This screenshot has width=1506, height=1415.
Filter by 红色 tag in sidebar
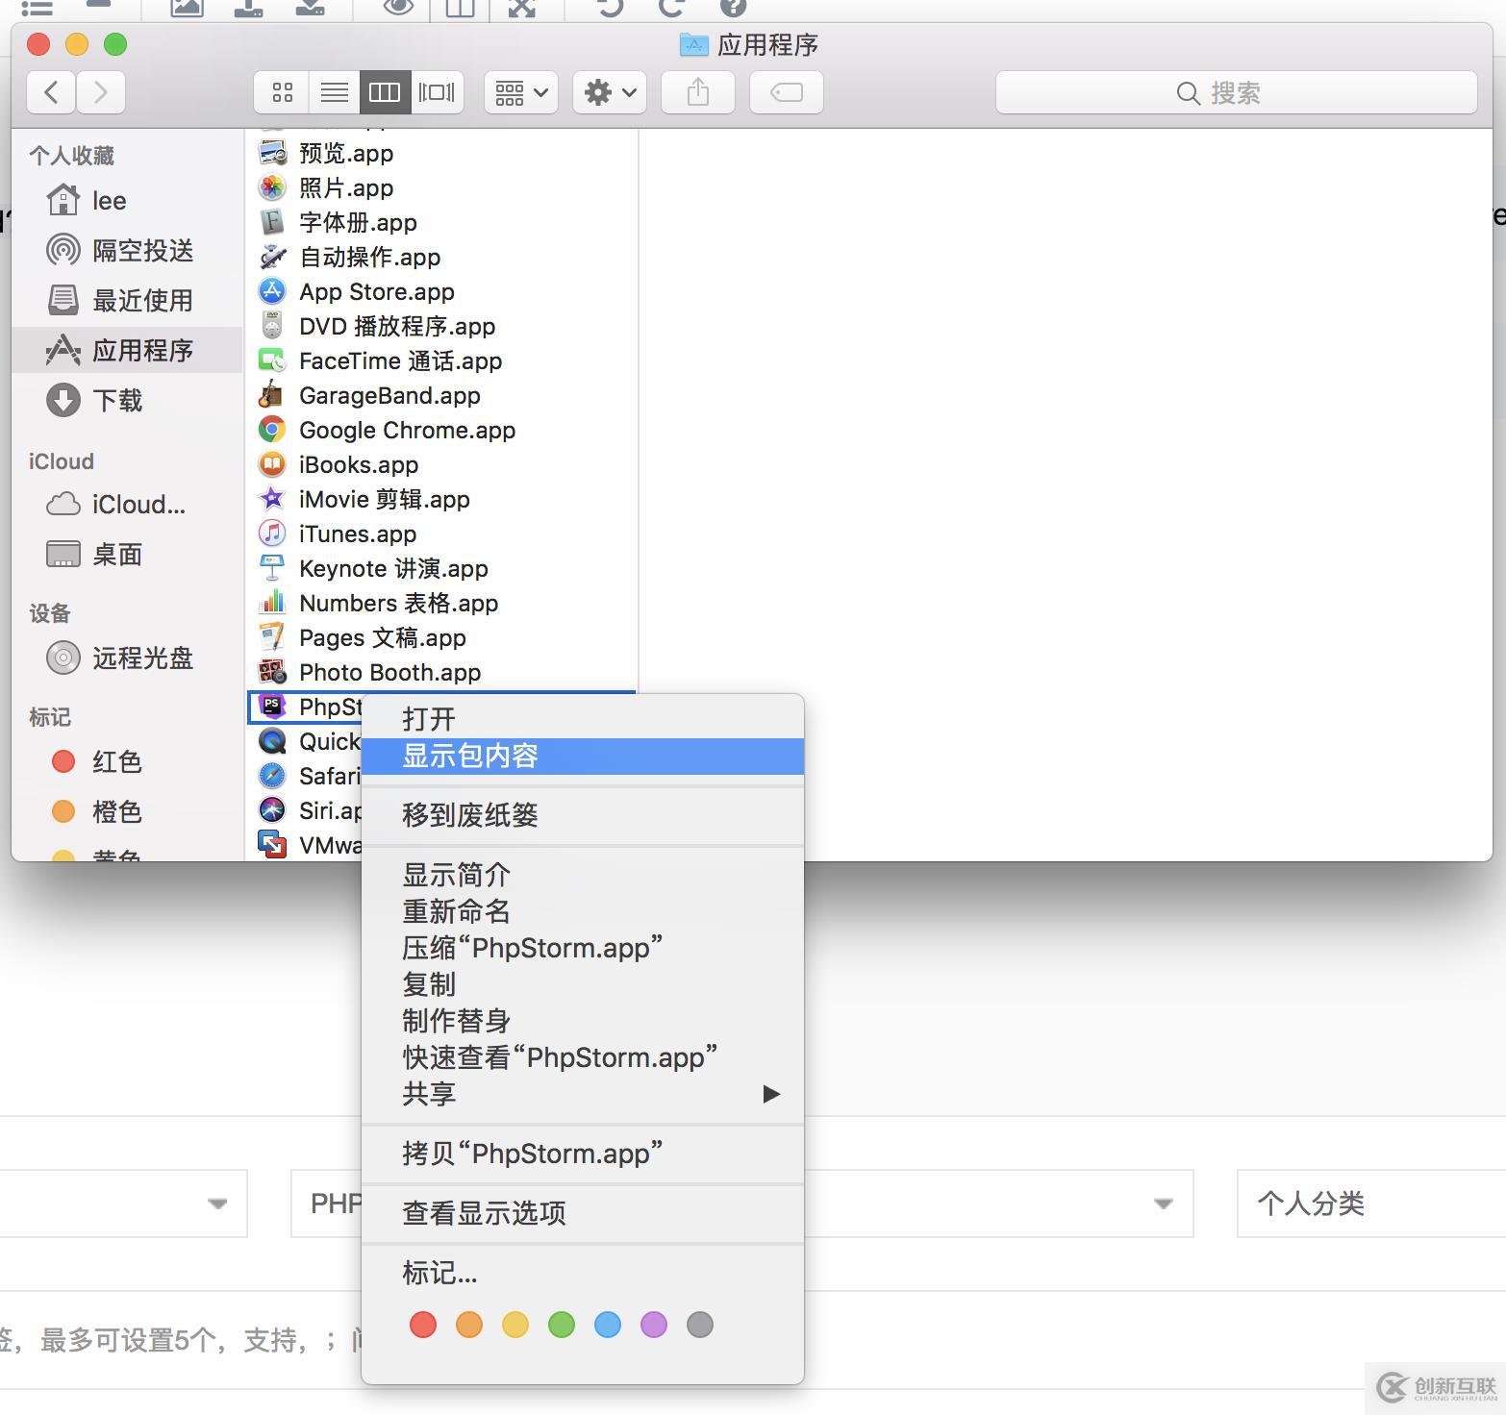coord(127,761)
